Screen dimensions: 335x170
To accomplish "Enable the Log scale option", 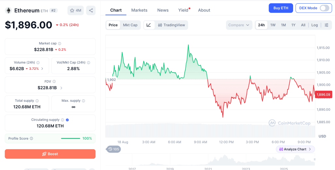I will (314, 25).
